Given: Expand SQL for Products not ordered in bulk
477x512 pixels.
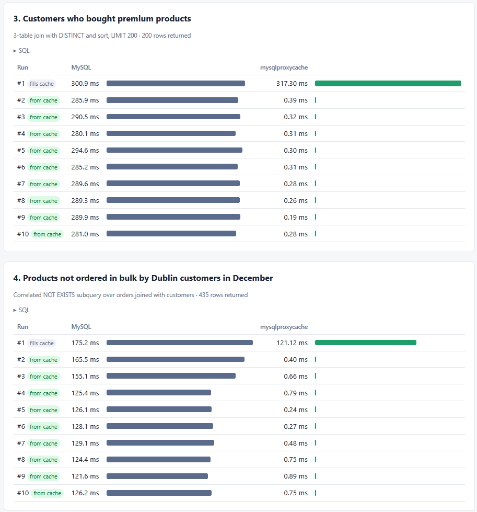Looking at the screenshot, I should click(21, 310).
